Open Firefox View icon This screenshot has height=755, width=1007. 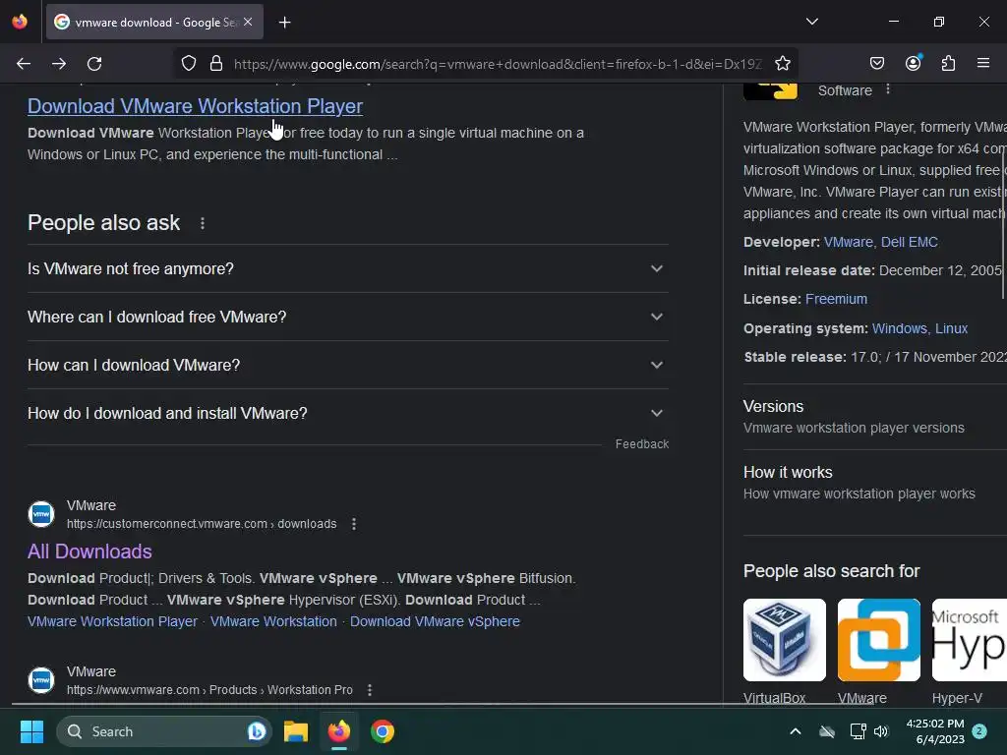20,22
